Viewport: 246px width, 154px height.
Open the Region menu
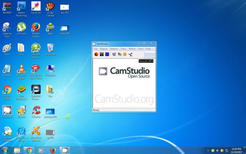tap(103, 49)
